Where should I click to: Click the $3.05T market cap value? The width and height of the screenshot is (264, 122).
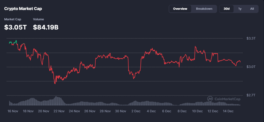[15, 27]
